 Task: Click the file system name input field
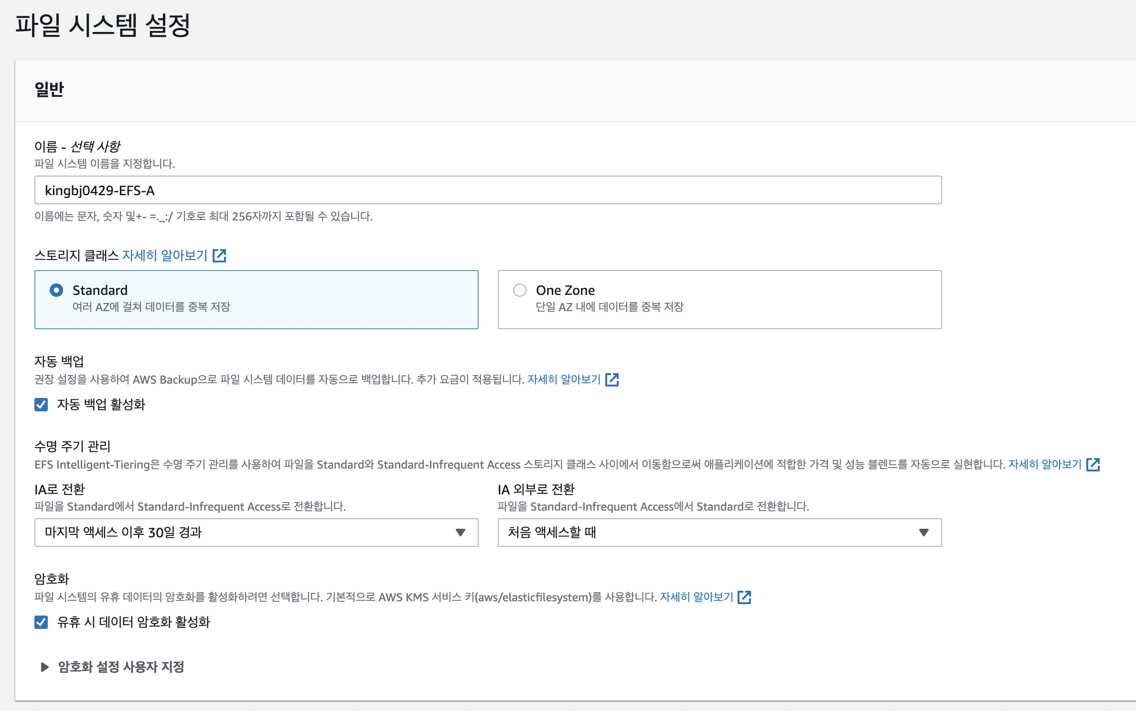click(487, 190)
